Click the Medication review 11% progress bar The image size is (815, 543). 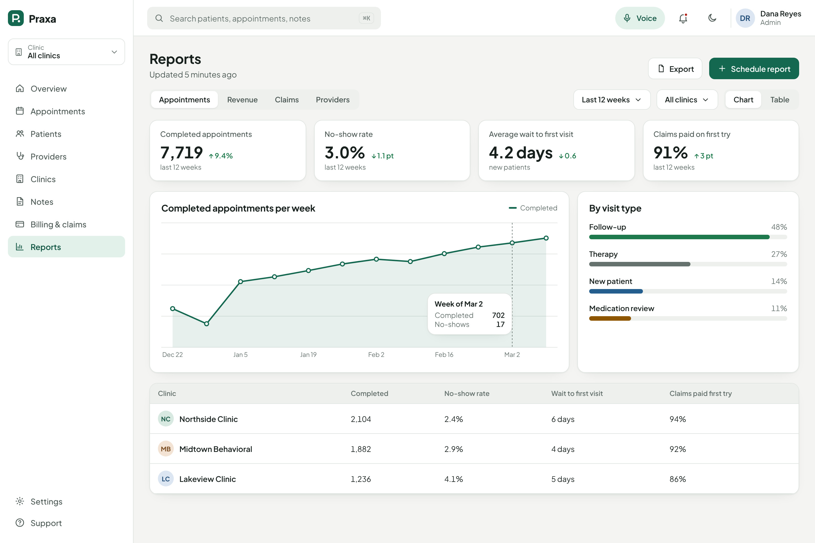[x=688, y=318]
